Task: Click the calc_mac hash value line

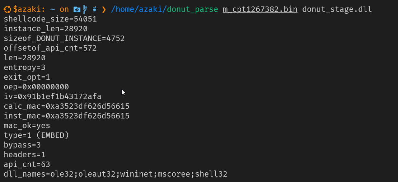Action: [x=66, y=106]
